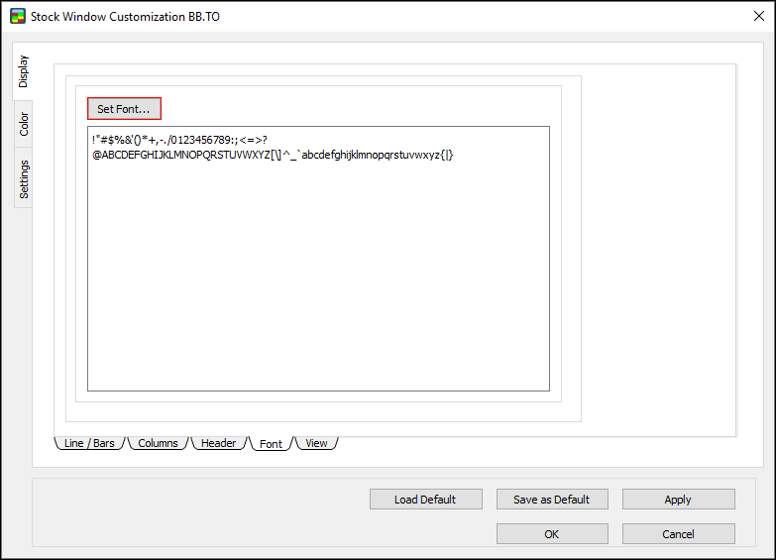Open the View bottom tab
The height and width of the screenshot is (560, 776).
pyautogui.click(x=316, y=443)
